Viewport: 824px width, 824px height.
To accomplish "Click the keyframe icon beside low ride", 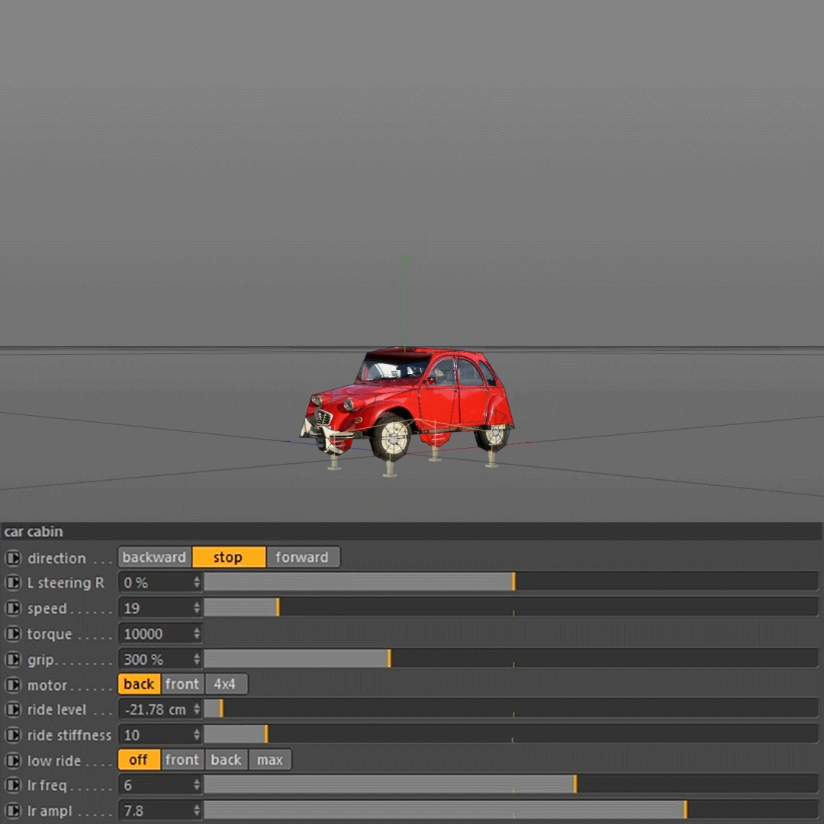I will (13, 761).
